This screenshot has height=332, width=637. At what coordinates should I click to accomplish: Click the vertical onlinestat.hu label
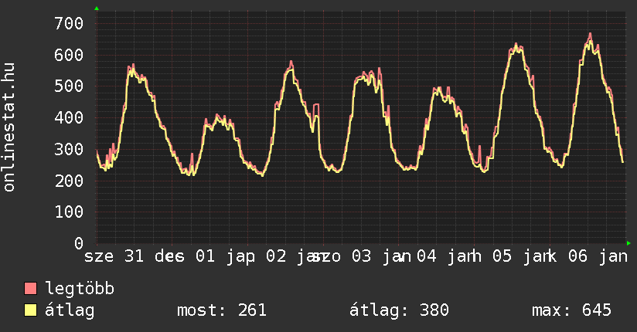(10, 128)
